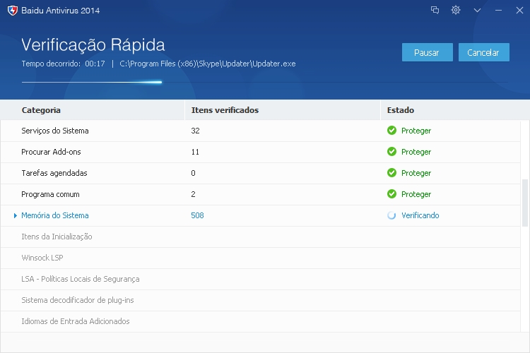The height and width of the screenshot is (353, 530).
Task: Minimize the Baidu Antivirus window
Action: (498, 11)
